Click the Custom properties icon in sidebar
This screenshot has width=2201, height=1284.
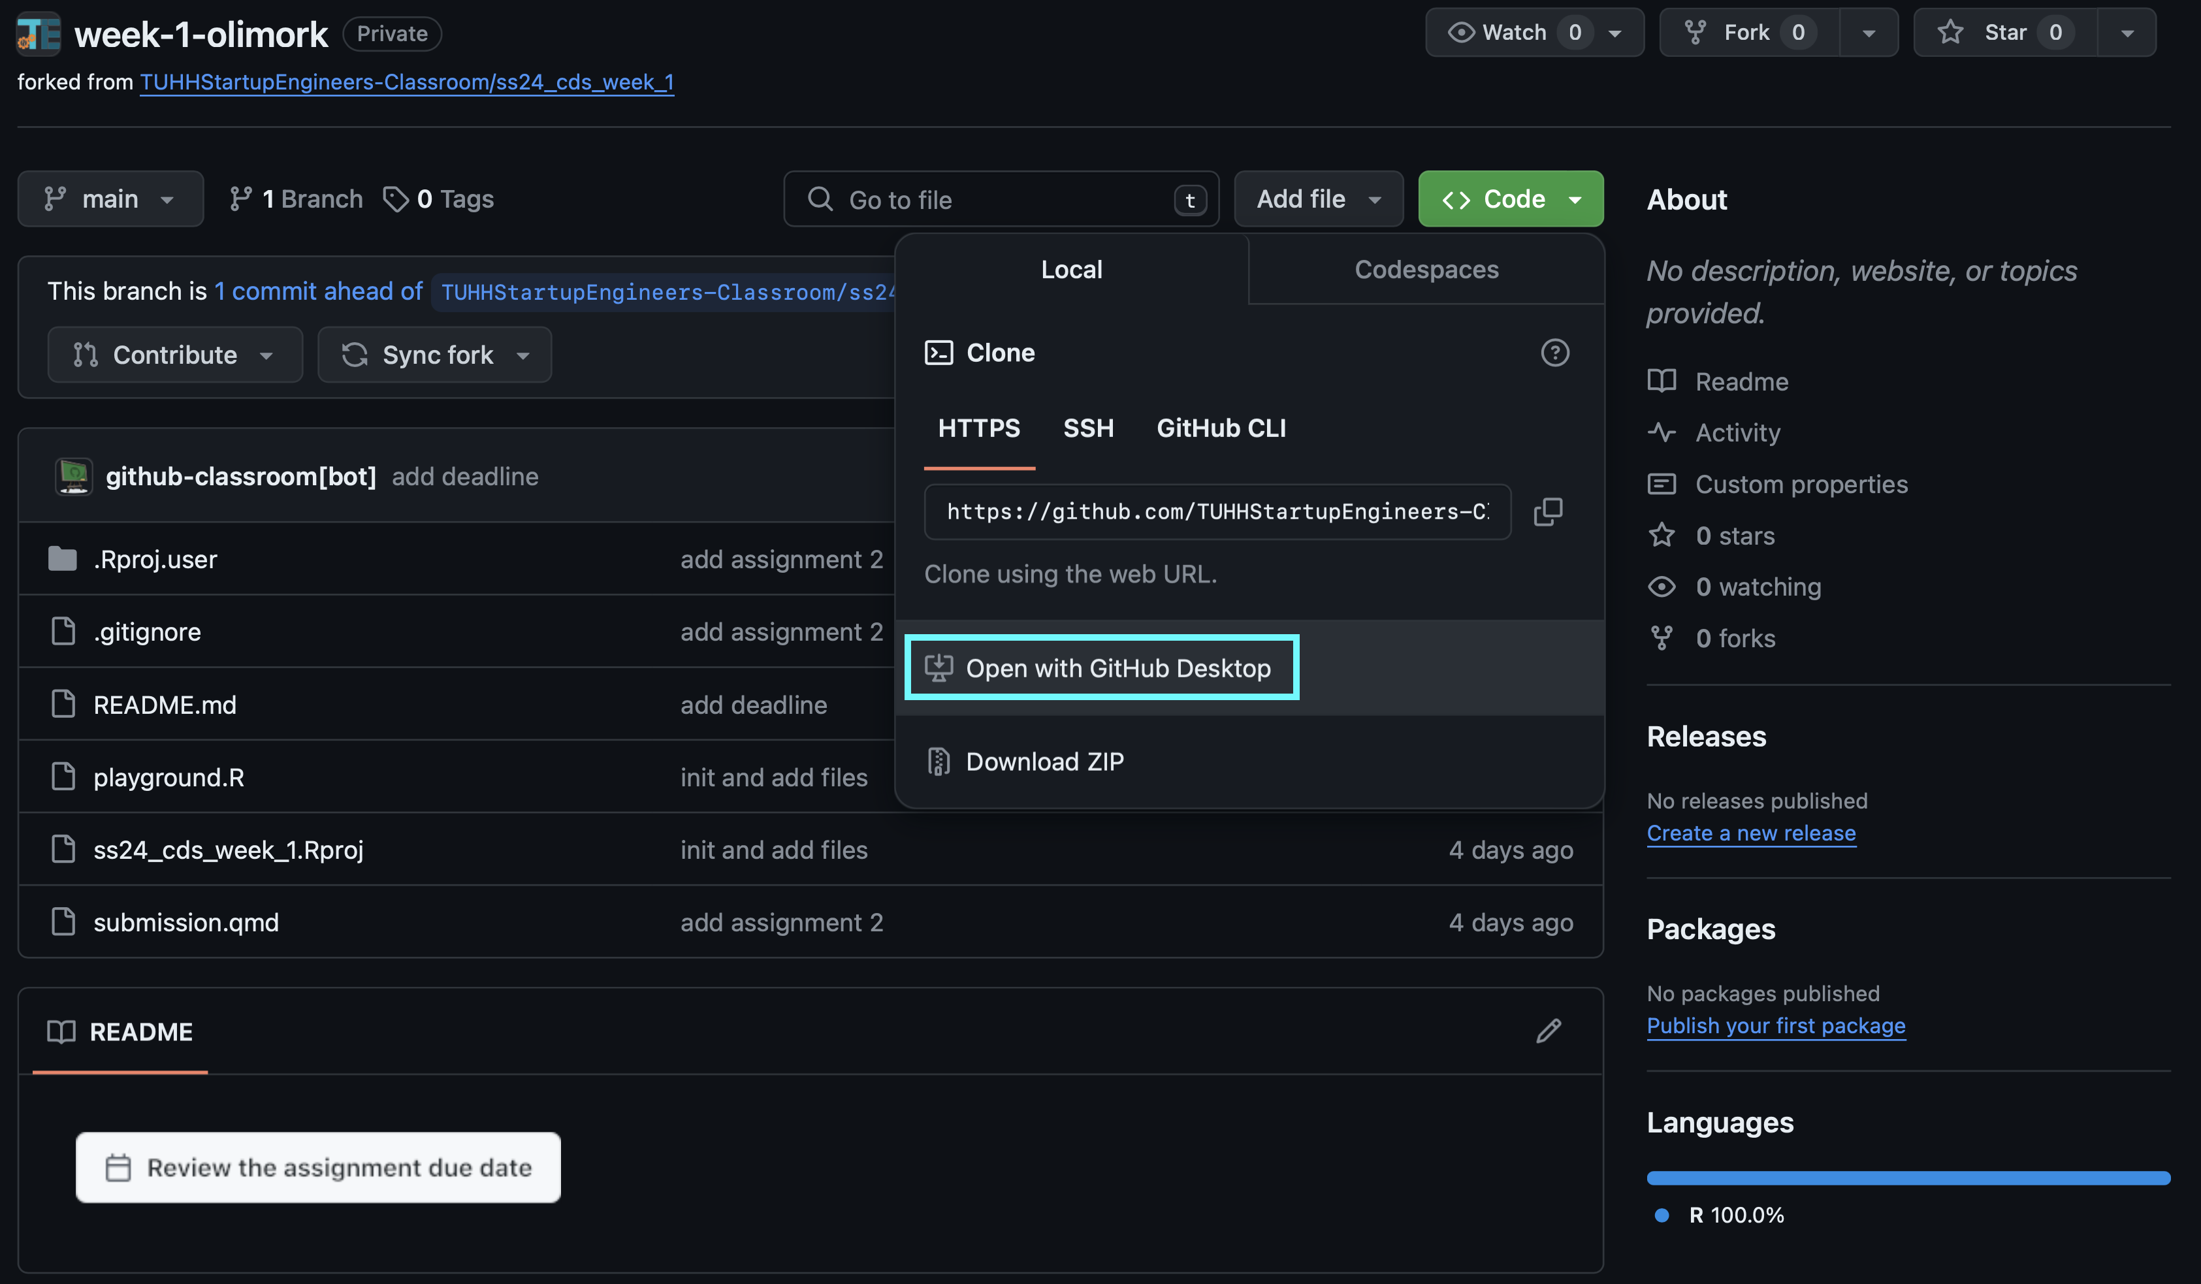click(1662, 483)
